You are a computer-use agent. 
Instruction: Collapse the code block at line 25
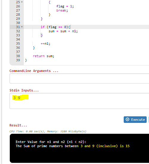point(22,2)
